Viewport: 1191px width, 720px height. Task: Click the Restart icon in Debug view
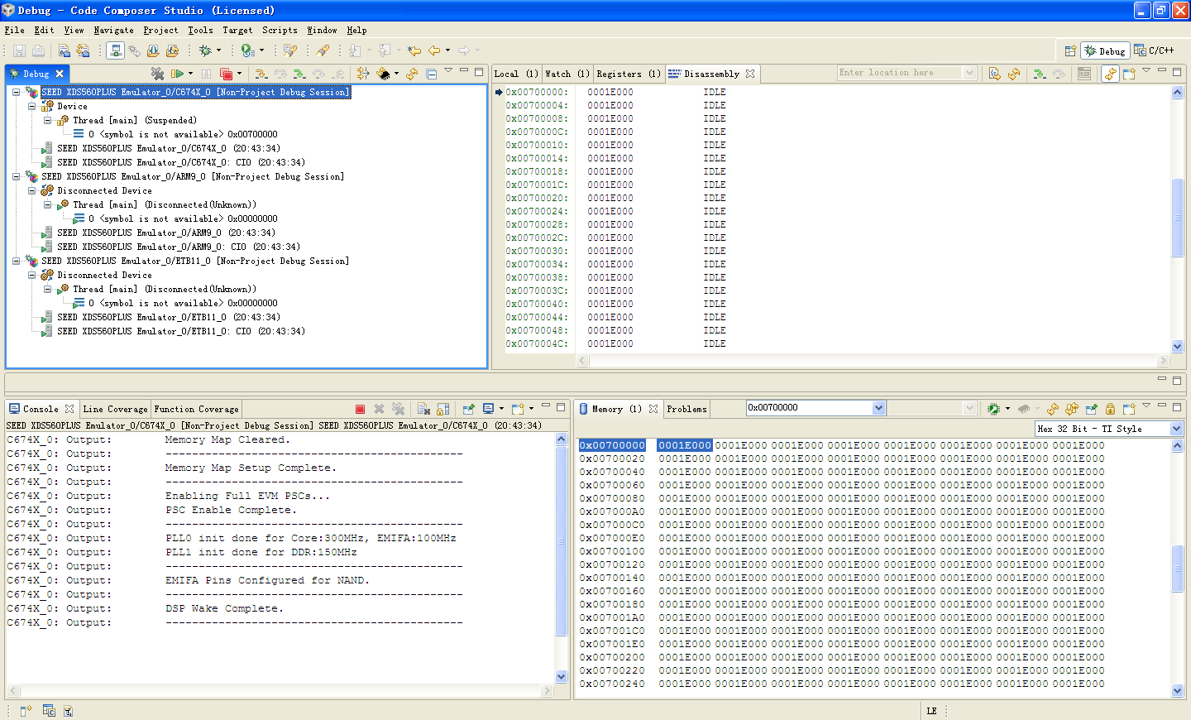click(x=412, y=74)
